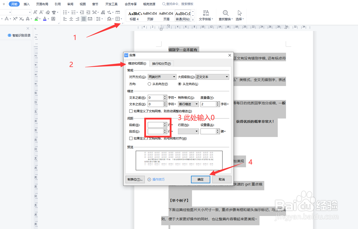Image resolution: width=358 pixels, height=229 pixels.
Task: Open the 插入 ribbon tab
Action: (26, 4)
